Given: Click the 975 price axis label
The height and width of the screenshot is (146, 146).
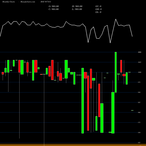Looking at the screenshot, I should pos(139,82).
